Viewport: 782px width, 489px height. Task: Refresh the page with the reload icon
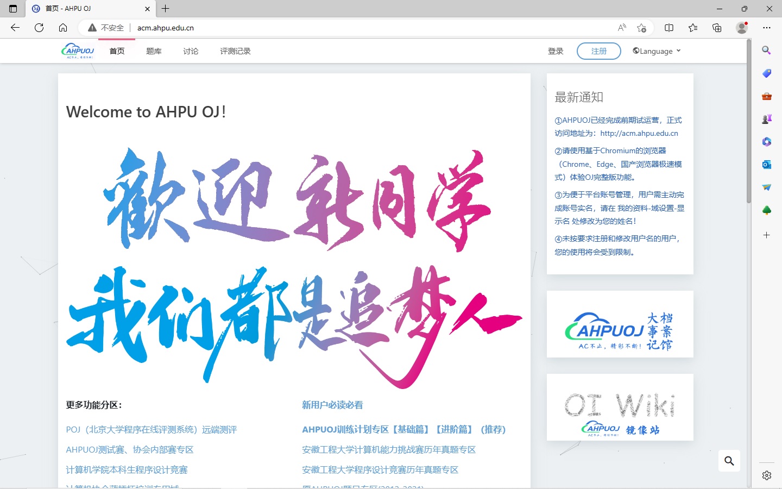pyautogui.click(x=39, y=28)
